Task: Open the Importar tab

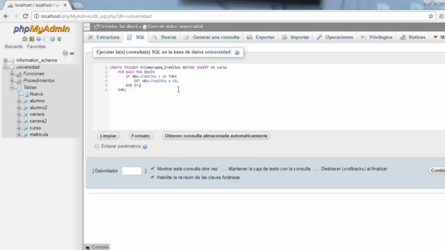Action: 296,37
